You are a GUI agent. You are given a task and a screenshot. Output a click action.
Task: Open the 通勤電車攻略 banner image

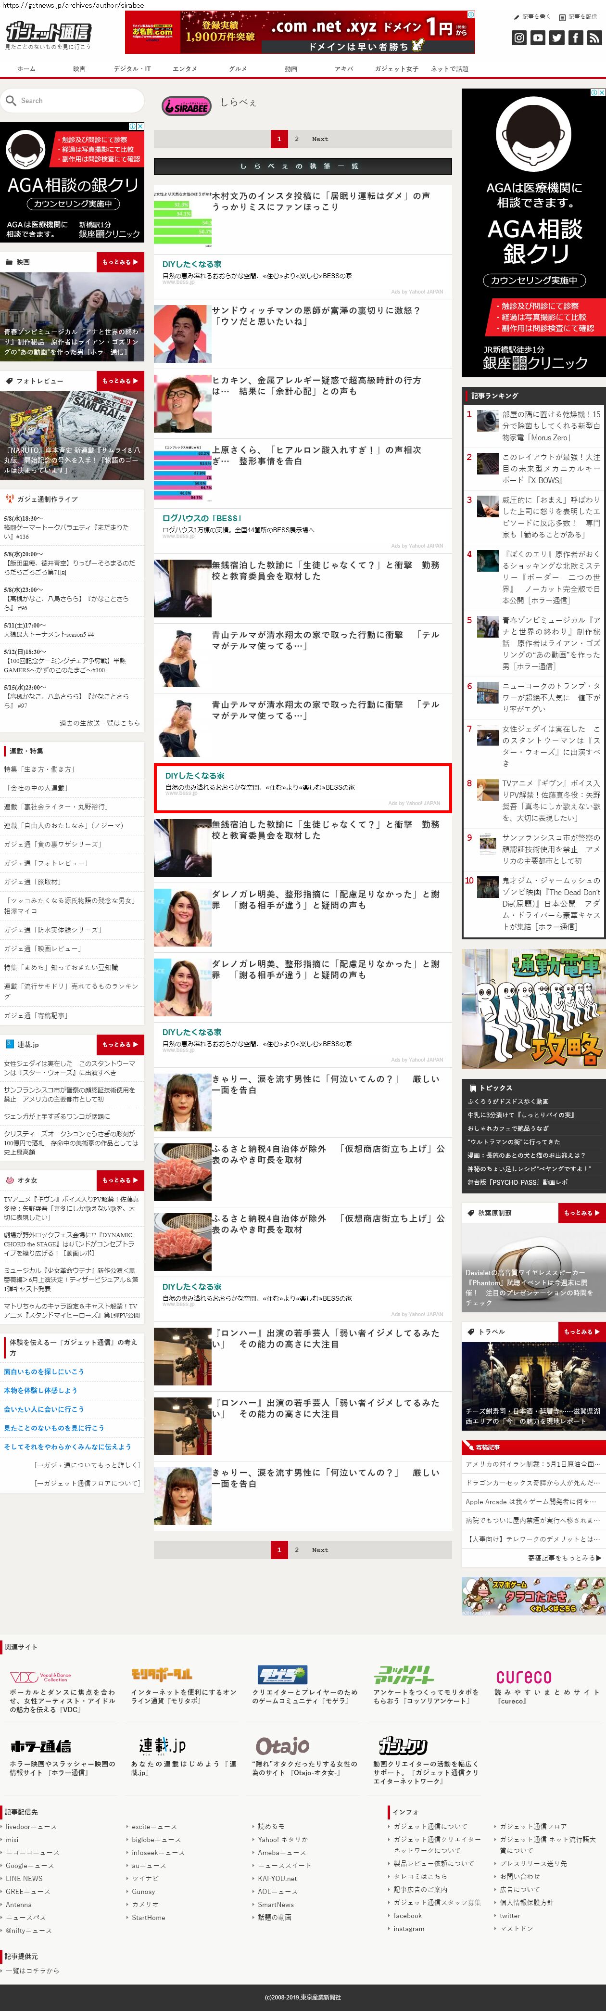coord(533,1009)
